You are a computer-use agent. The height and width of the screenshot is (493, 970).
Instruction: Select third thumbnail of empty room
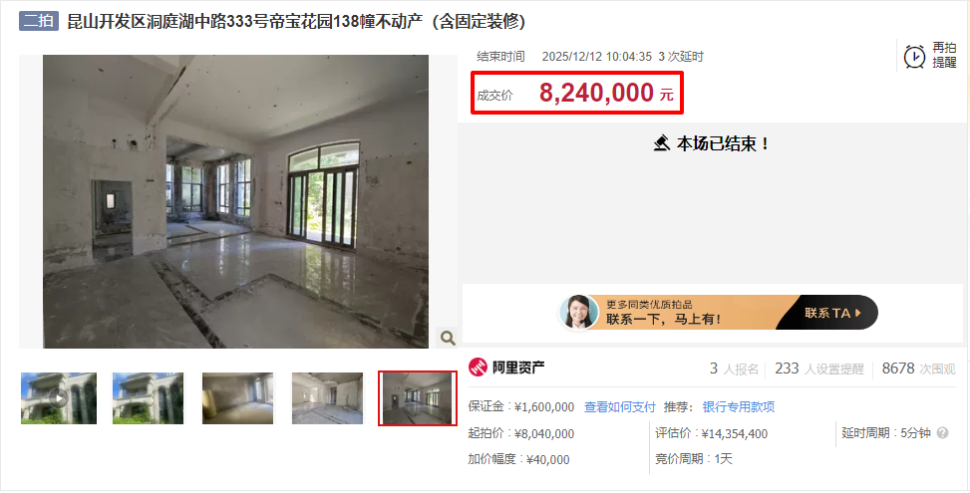(x=237, y=397)
